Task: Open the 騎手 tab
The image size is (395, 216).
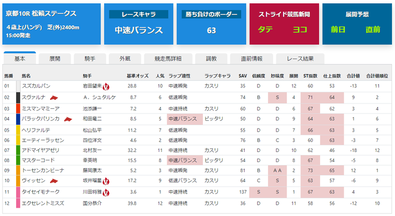Action: pos(90,59)
